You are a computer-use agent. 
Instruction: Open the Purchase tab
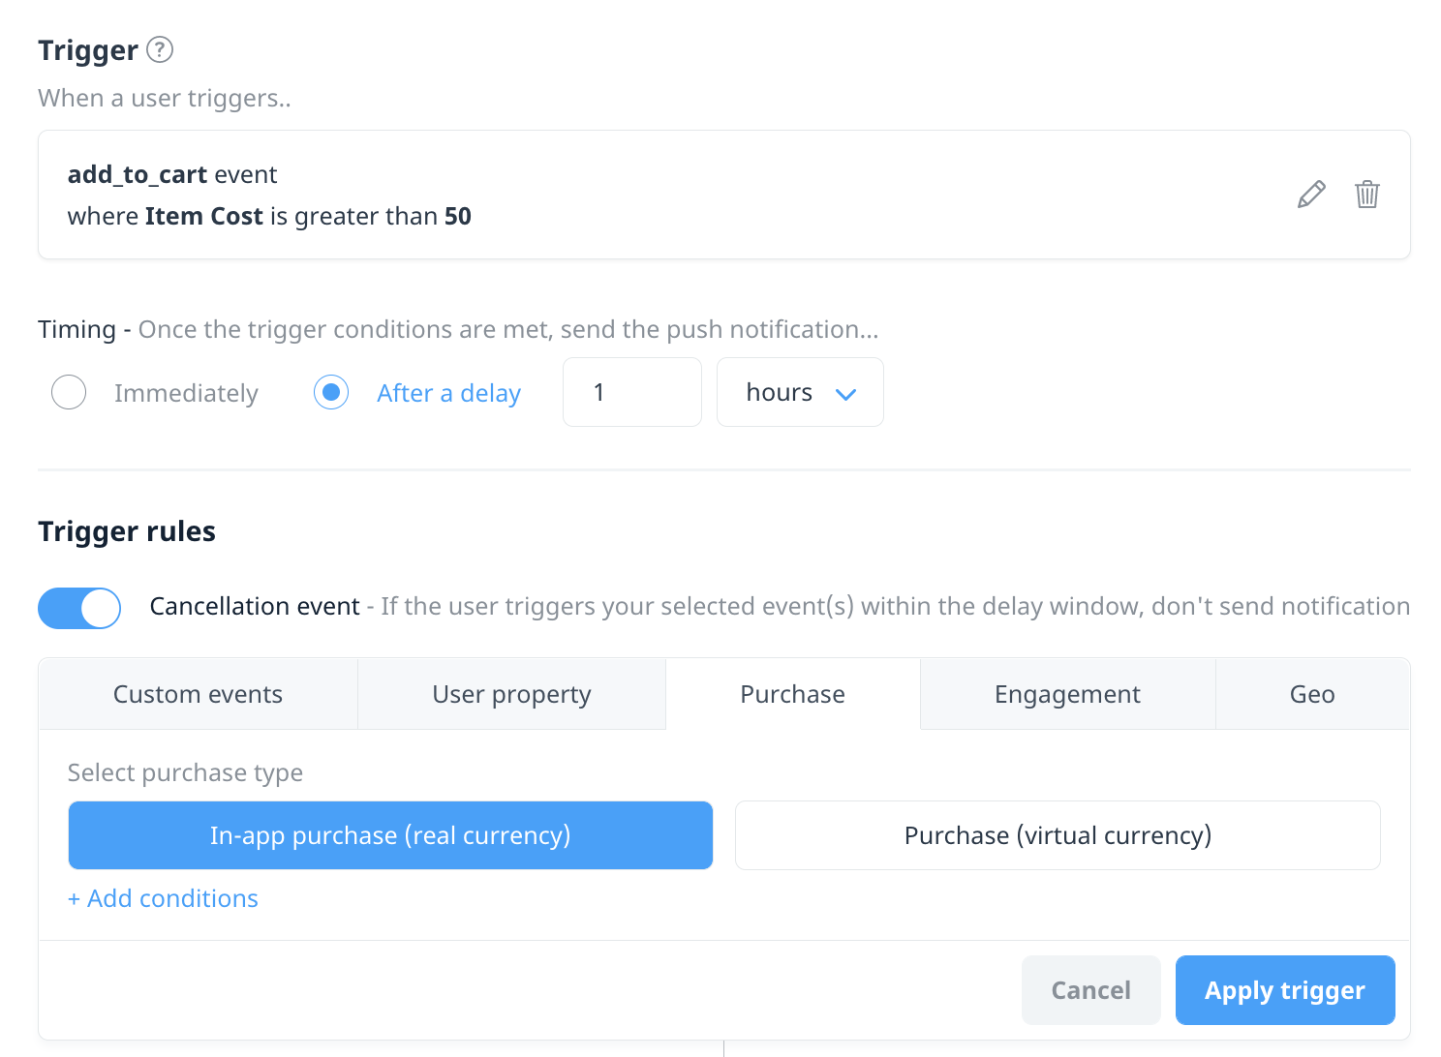pyautogui.click(x=793, y=694)
